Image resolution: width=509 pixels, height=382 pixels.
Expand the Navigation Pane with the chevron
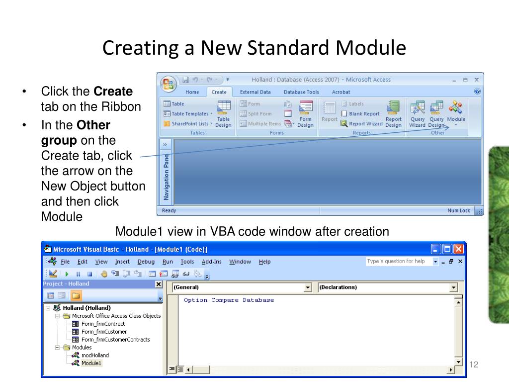point(165,145)
